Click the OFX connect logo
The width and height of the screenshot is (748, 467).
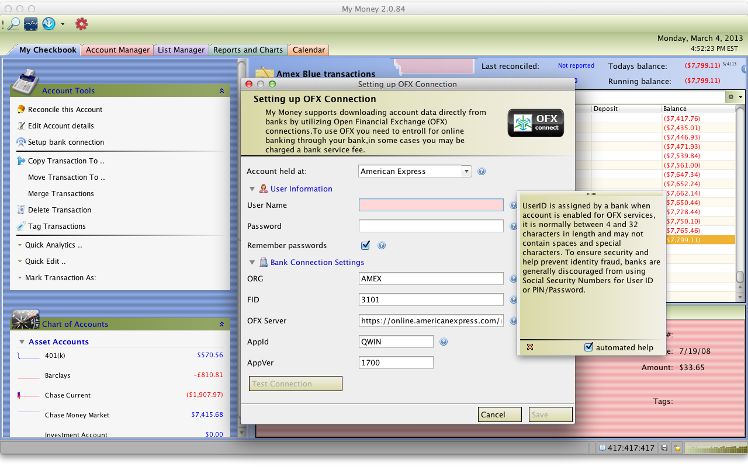click(x=536, y=123)
